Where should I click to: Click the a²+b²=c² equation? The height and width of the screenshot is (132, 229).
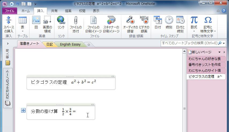coord(84,82)
